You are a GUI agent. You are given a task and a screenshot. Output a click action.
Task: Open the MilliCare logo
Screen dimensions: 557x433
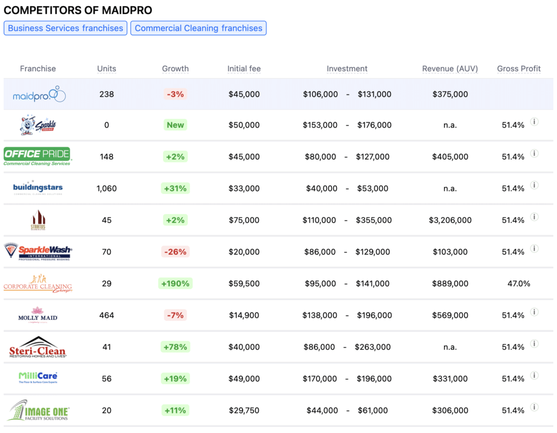coord(38,378)
